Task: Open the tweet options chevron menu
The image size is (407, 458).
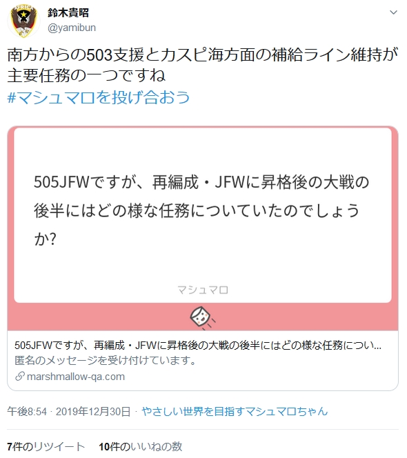Action: (394, 12)
